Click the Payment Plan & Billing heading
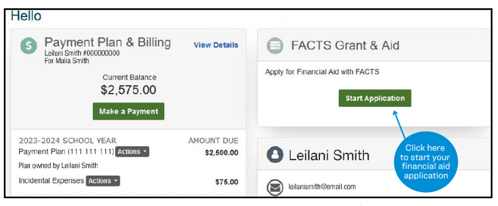Image resolution: width=498 pixels, height=206 pixels. (107, 43)
